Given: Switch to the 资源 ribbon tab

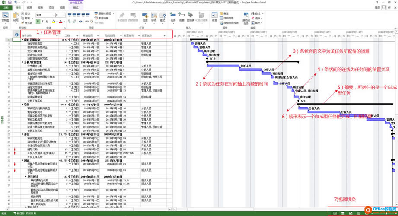Looking at the screenshot, I should click(x=29, y=8).
